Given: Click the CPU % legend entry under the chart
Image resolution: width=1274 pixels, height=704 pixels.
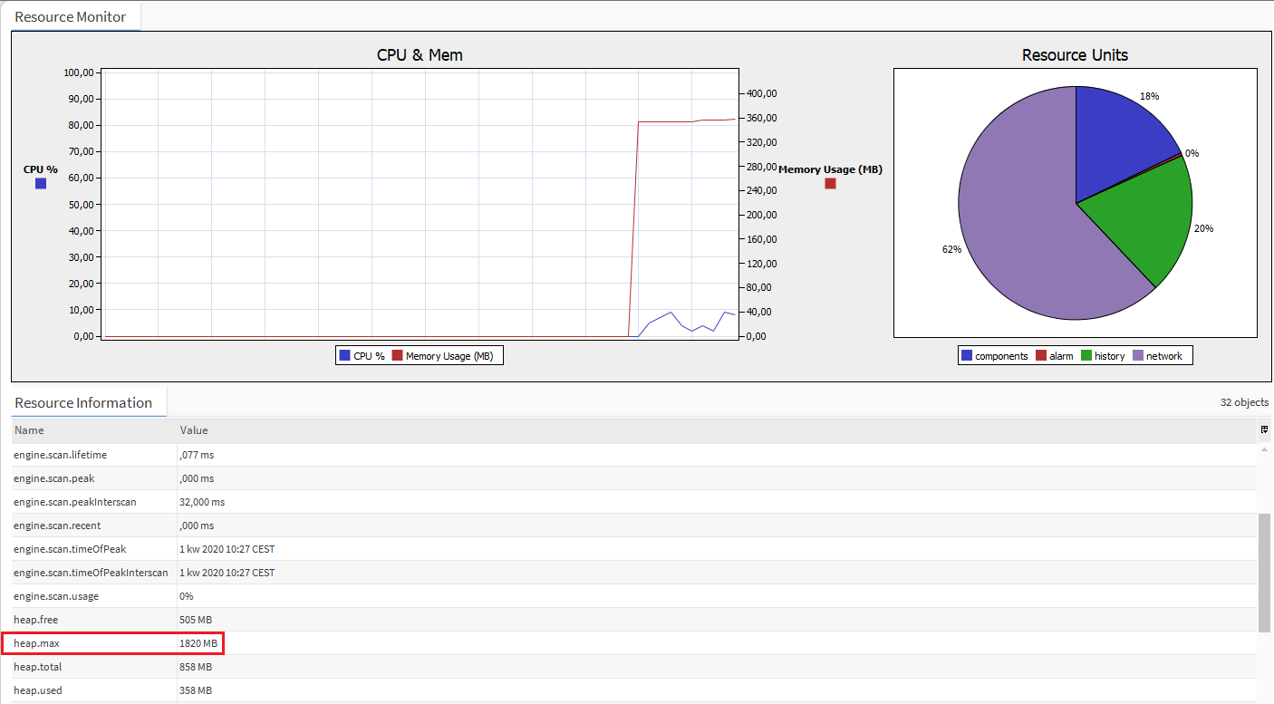Looking at the screenshot, I should (362, 356).
